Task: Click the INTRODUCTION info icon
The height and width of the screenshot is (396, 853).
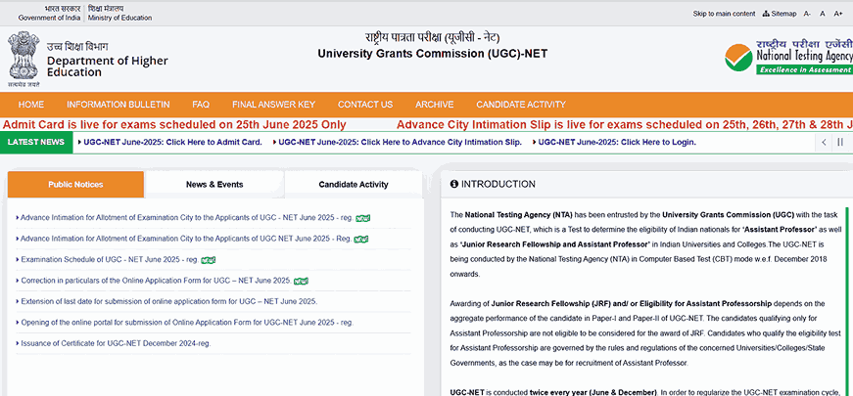Action: point(454,184)
